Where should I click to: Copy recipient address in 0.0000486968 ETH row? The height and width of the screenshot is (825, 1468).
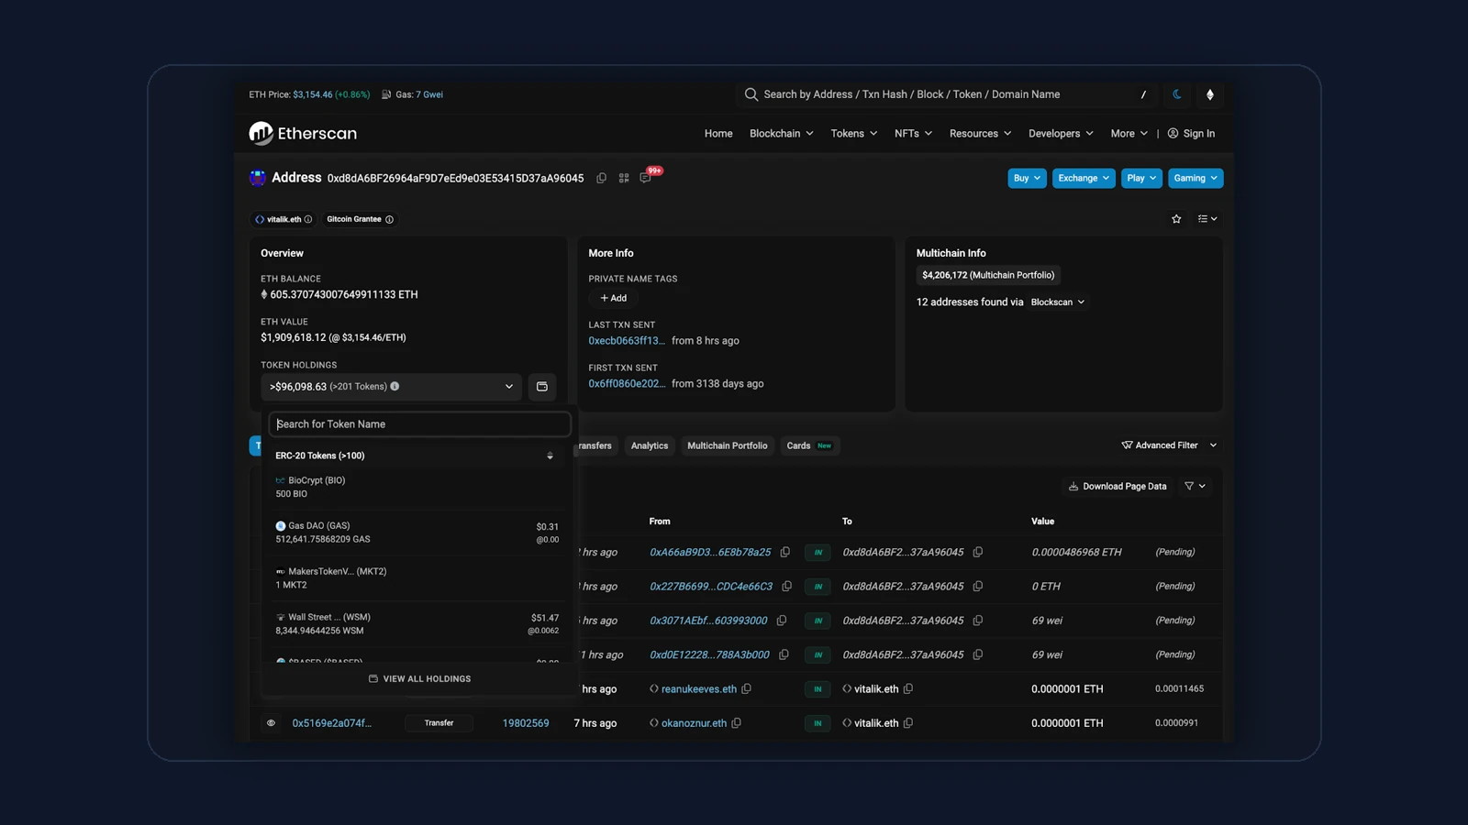point(978,552)
